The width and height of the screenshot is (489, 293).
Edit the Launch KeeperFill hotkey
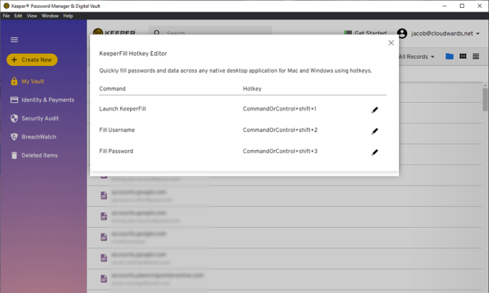click(x=375, y=109)
